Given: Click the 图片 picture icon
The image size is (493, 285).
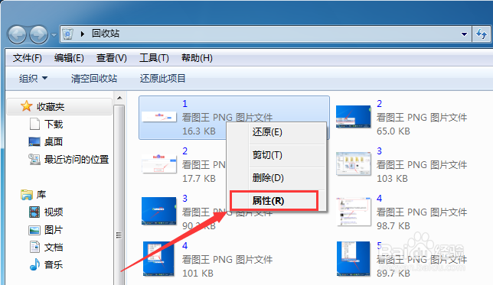Looking at the screenshot, I should (x=34, y=230).
